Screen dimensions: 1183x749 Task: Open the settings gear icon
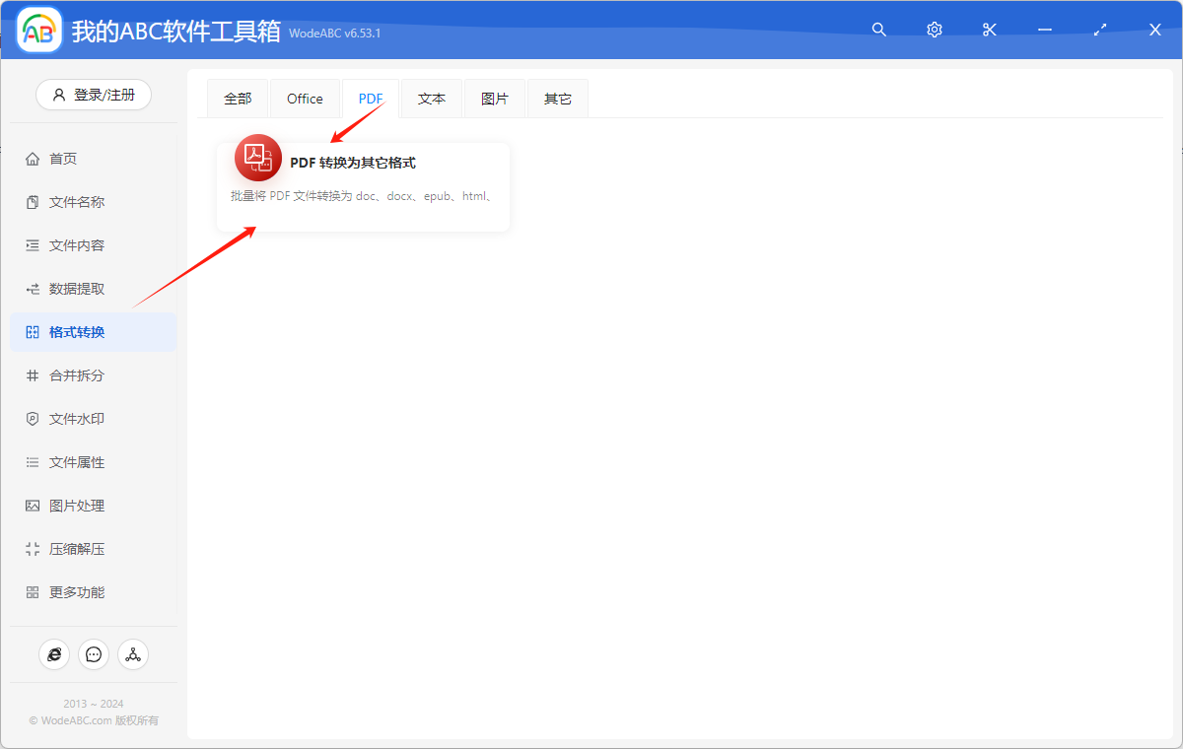pos(934,30)
